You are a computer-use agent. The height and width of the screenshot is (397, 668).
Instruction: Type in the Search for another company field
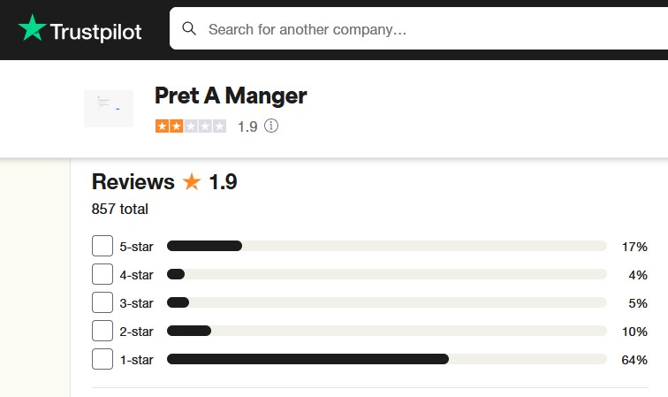tap(424, 29)
